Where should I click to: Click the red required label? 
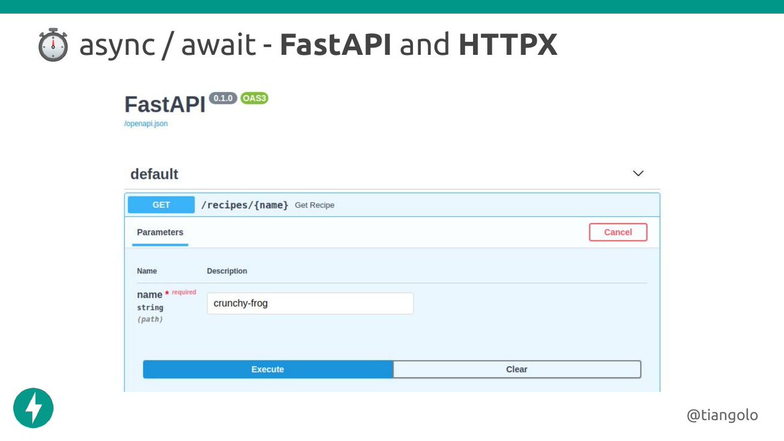point(184,292)
